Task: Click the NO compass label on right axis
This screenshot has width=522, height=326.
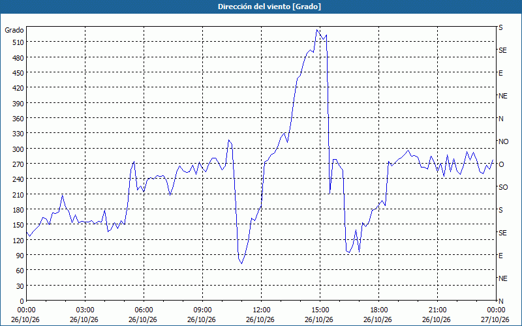Action: pyautogui.click(x=503, y=141)
